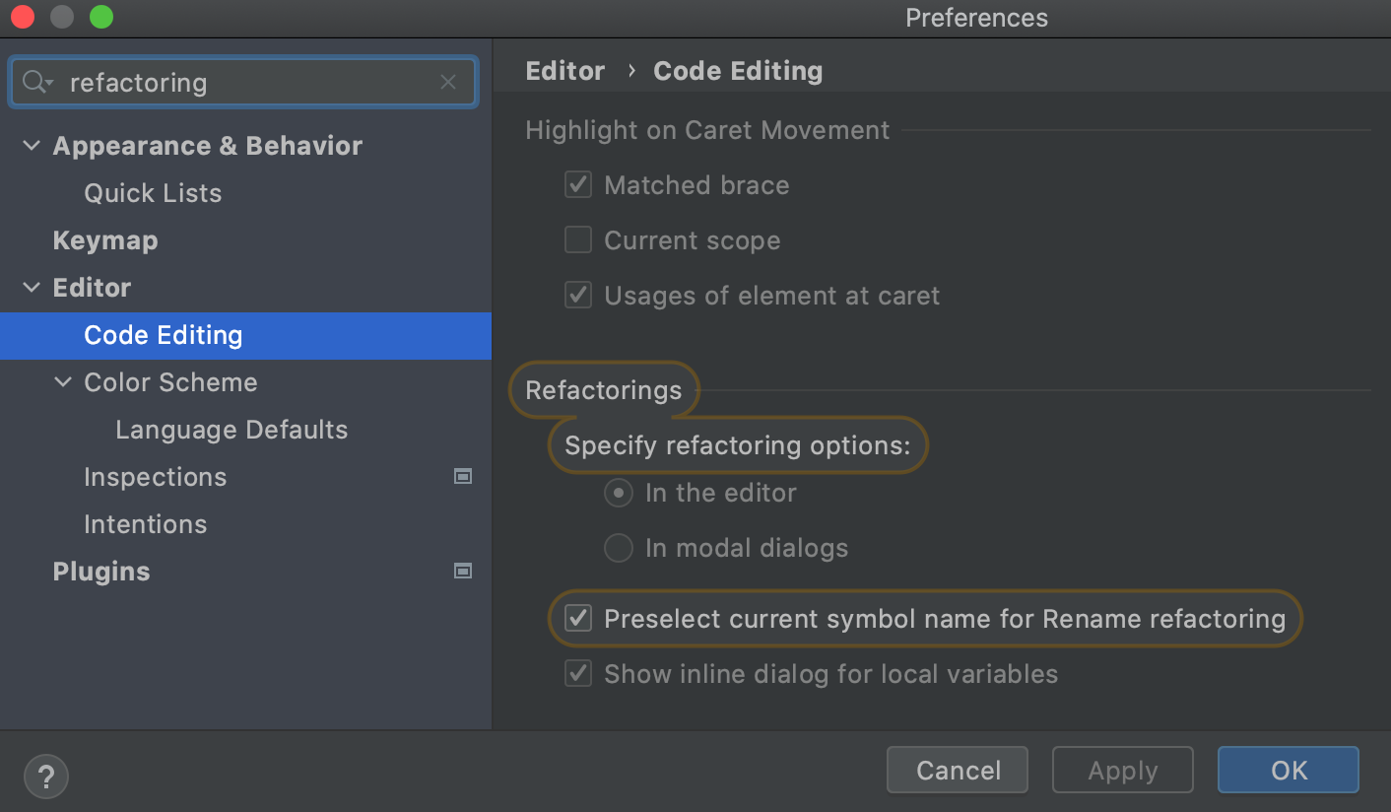
Task: Collapse the Editor tree node
Action: [x=32, y=288]
